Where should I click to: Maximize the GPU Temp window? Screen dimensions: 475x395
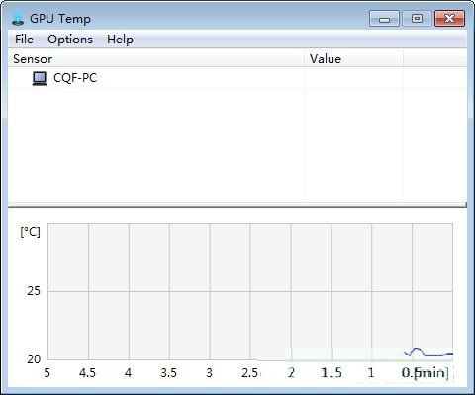click(x=417, y=19)
